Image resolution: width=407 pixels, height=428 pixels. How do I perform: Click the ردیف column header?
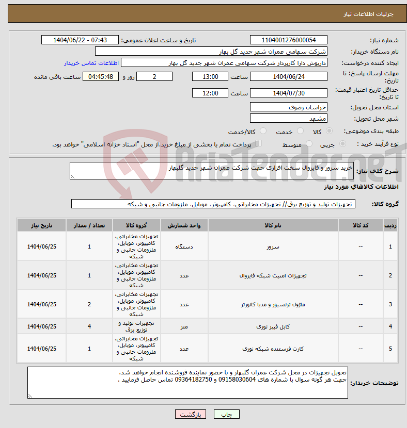click(390, 225)
